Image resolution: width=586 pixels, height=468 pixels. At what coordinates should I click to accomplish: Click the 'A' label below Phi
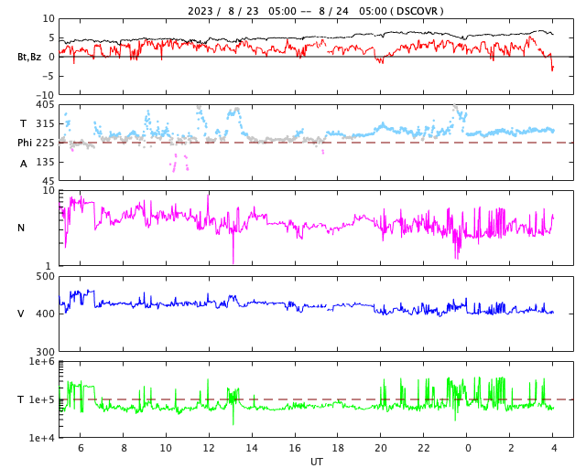pos(24,164)
